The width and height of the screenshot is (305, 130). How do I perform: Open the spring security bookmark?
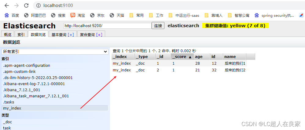274,15
